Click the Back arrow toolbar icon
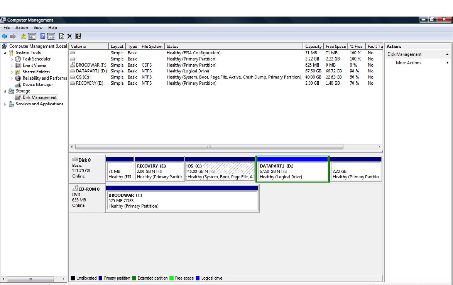This screenshot has height=285, width=453. (x=5, y=36)
